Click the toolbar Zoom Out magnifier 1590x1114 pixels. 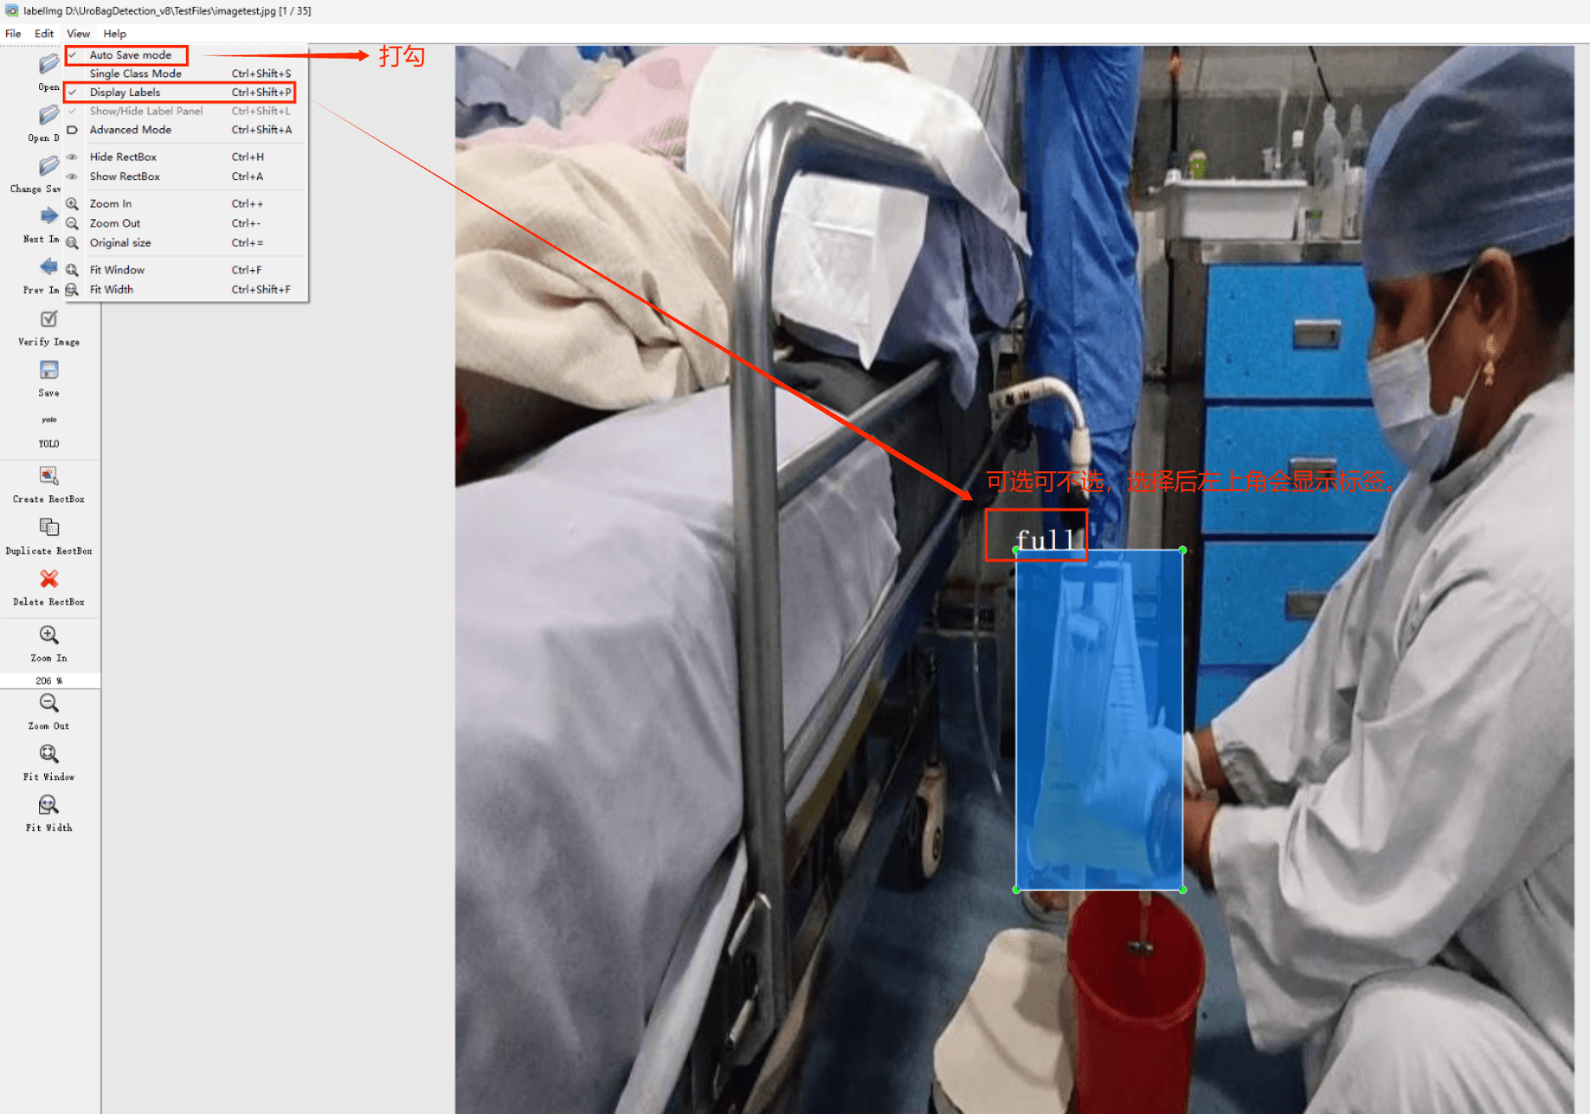click(x=48, y=703)
